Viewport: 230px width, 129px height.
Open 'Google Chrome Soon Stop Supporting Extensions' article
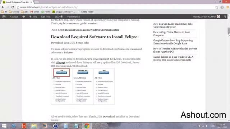tap(173, 42)
